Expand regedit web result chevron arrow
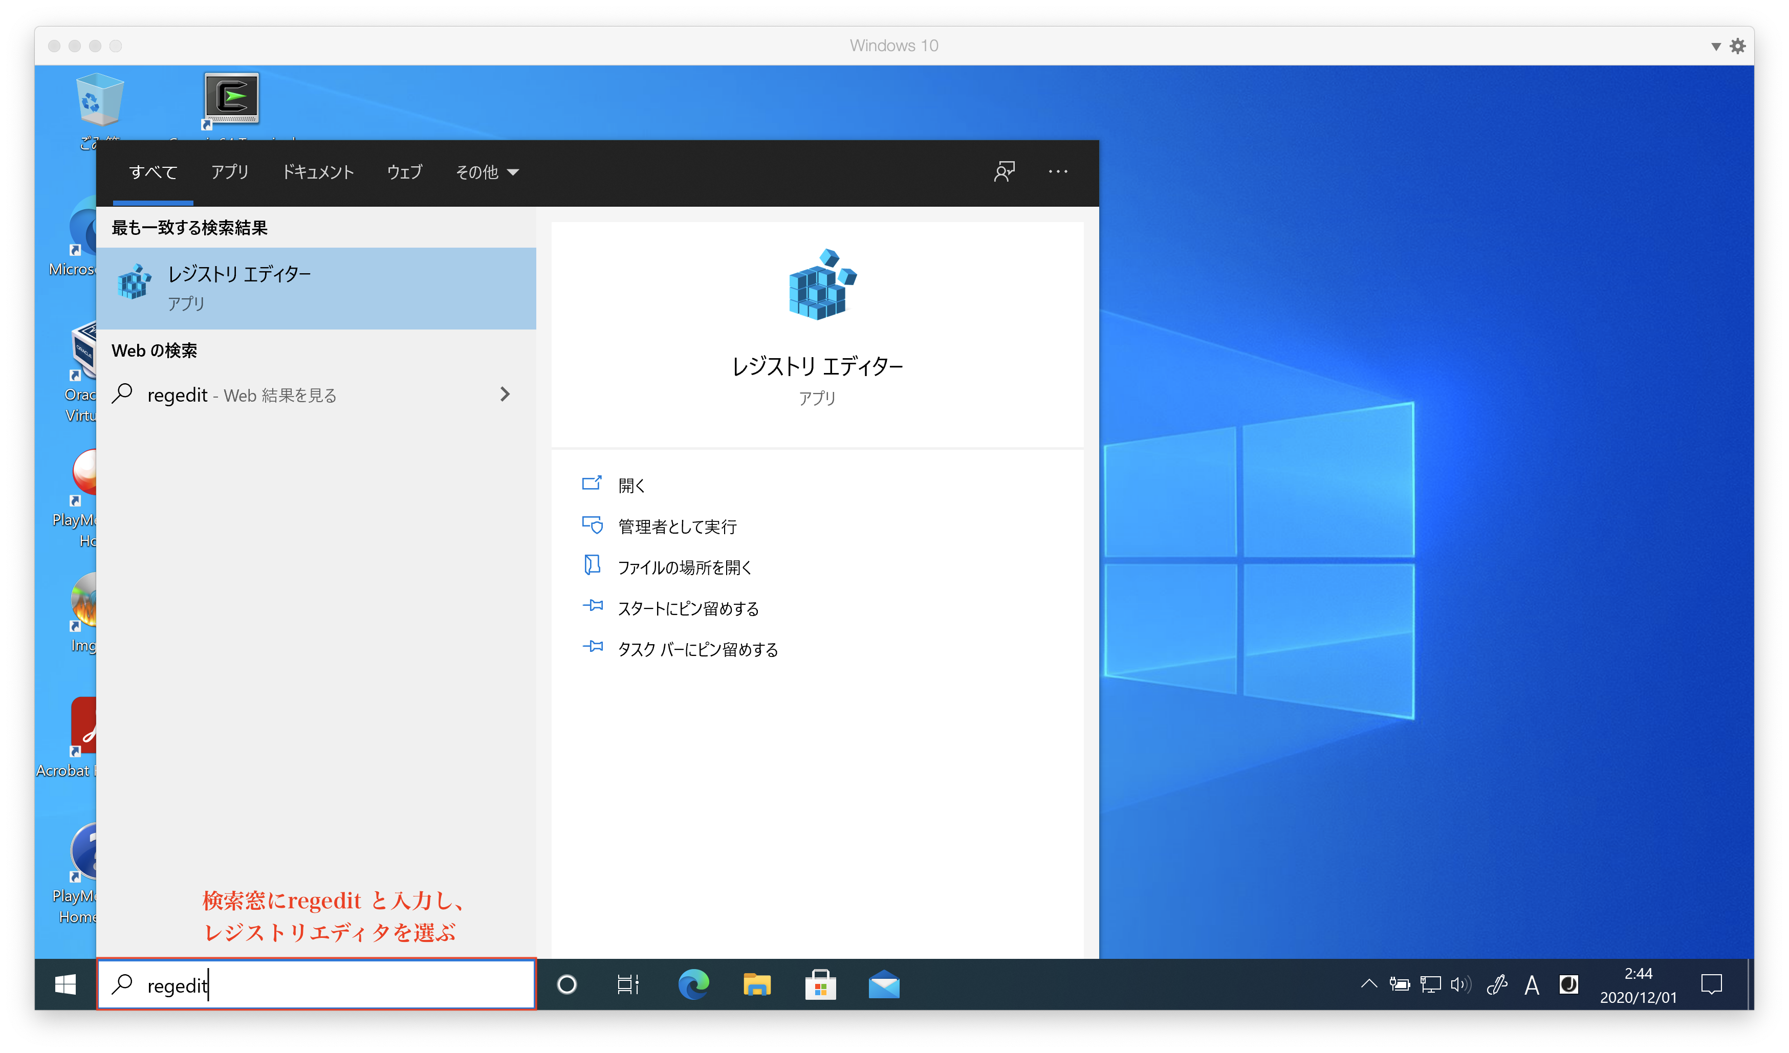The image size is (1789, 1053). pos(505,394)
